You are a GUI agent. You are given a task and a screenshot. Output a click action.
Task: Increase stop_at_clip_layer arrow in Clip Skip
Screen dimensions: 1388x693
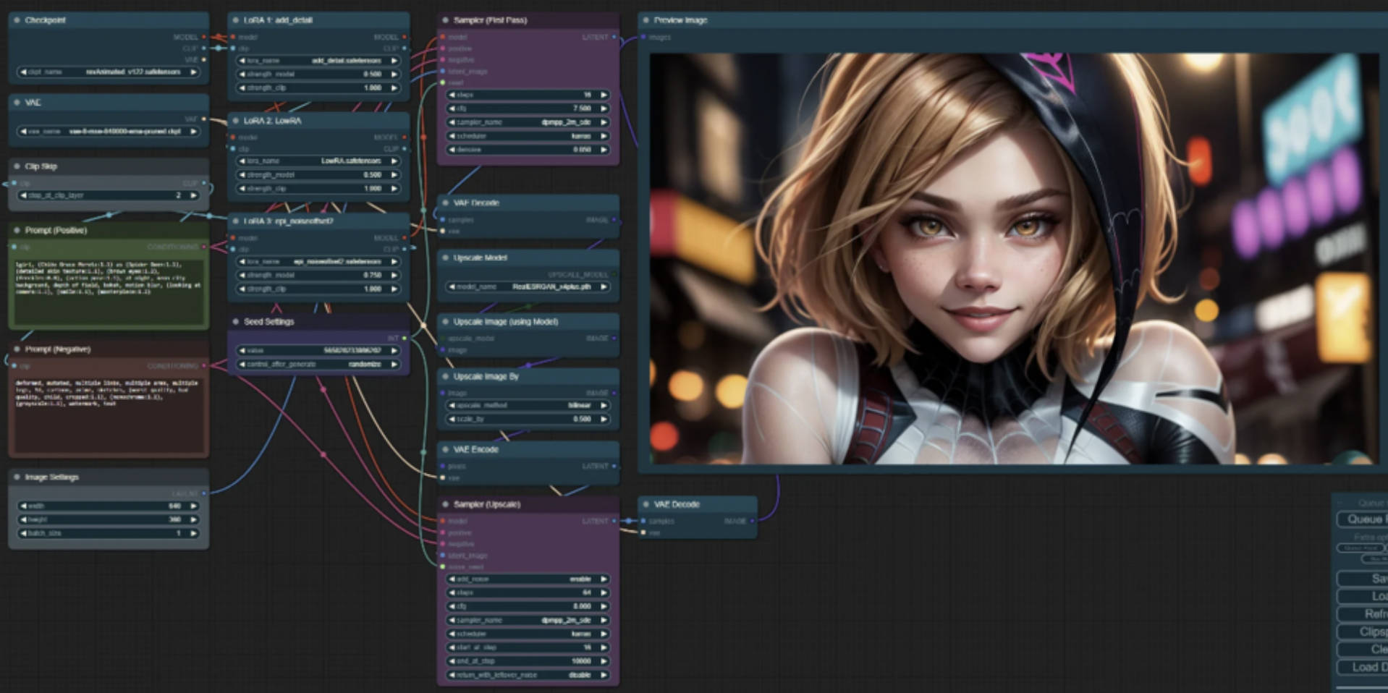point(194,195)
